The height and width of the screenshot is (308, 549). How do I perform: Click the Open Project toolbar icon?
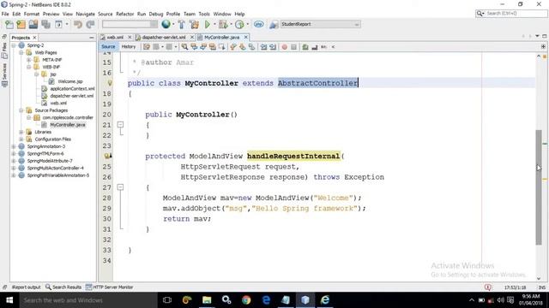tap(33, 24)
